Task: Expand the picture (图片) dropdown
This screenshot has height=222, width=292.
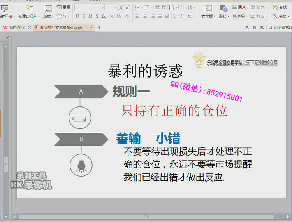Action: (x=248, y=7)
